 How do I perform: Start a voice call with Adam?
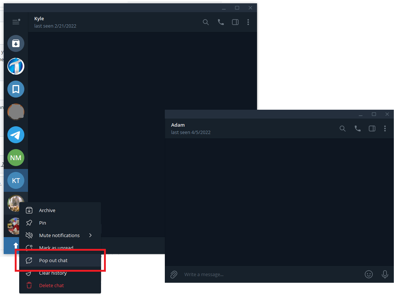pyautogui.click(x=357, y=128)
